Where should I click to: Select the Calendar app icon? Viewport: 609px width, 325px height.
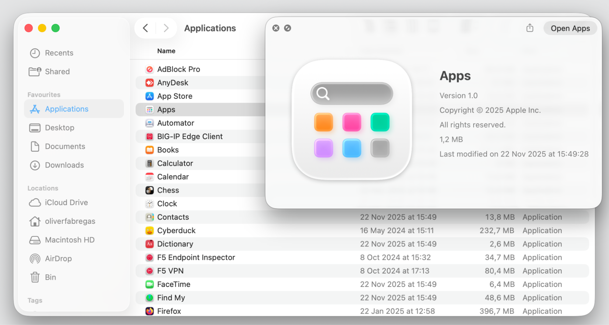tap(149, 177)
